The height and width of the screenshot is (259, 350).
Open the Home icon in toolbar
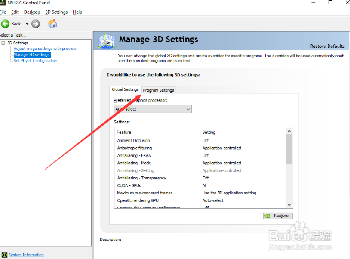coord(52,23)
